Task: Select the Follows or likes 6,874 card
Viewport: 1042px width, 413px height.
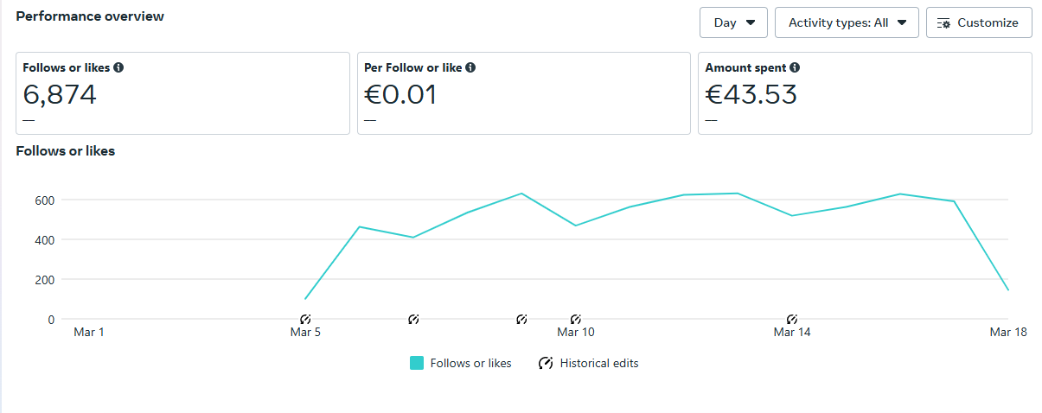Action: [182, 93]
